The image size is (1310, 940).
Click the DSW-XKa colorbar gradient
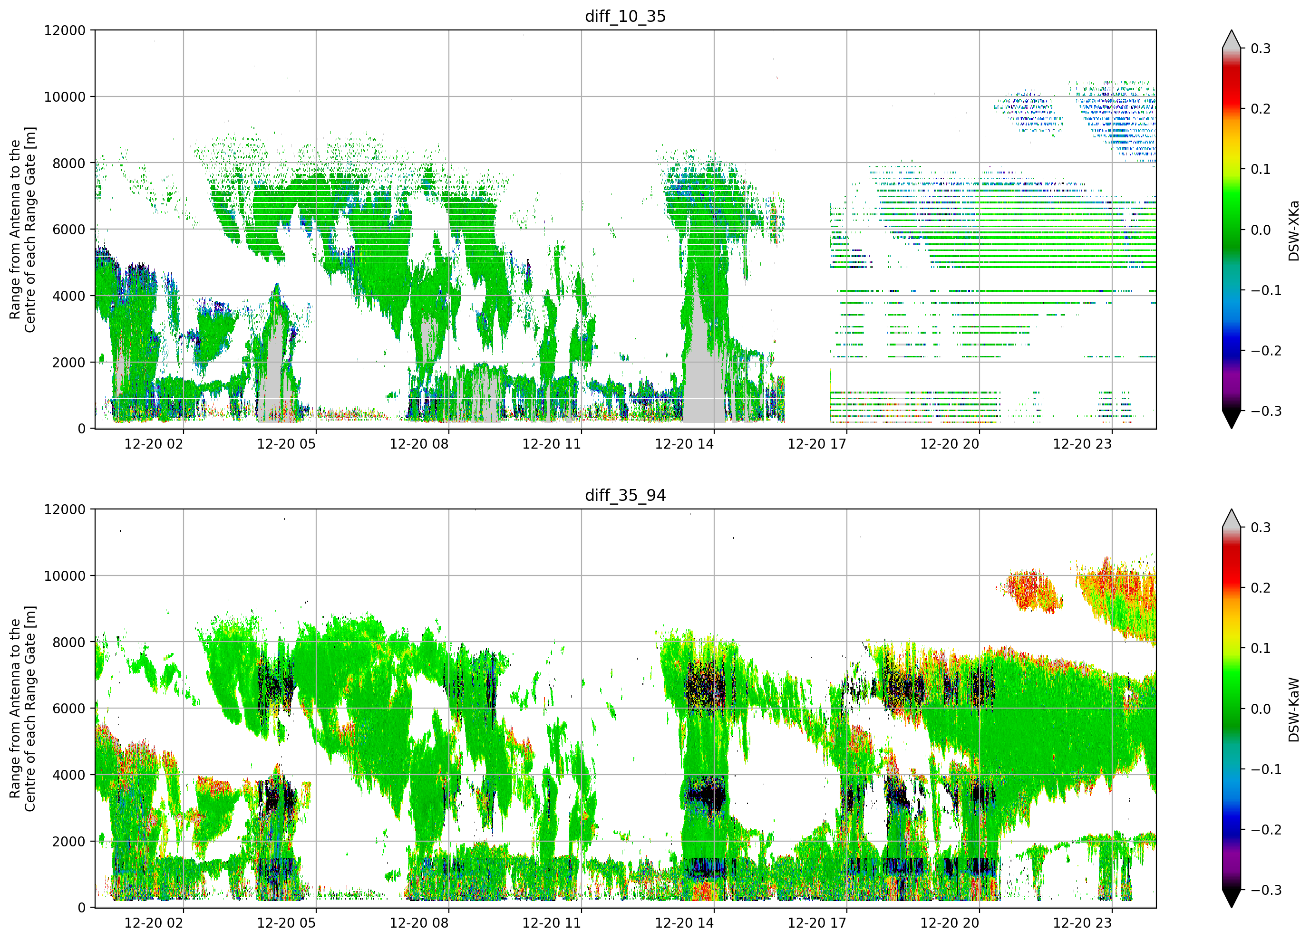(1232, 230)
